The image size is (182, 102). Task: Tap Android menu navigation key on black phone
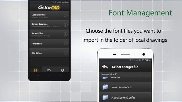click(x=38, y=76)
